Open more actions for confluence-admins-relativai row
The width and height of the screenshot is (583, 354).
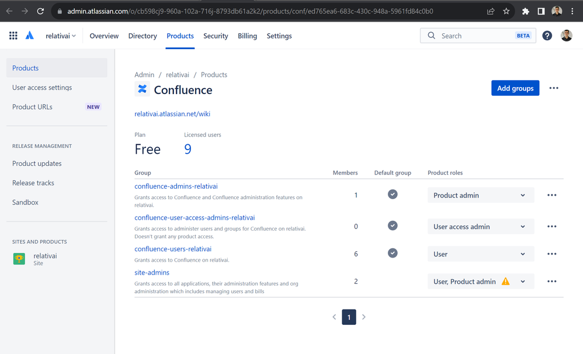coord(552,195)
